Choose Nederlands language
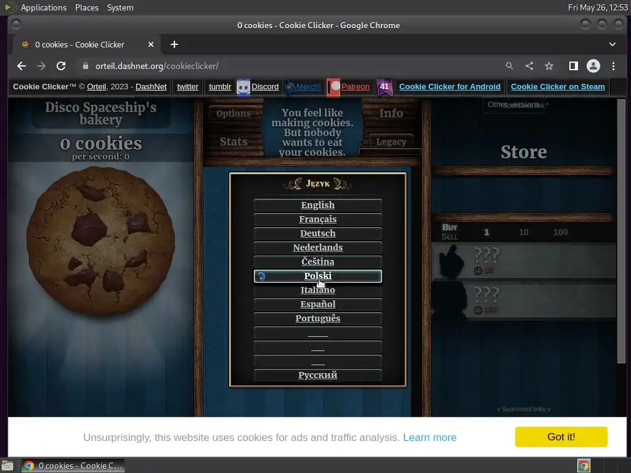Image resolution: width=631 pixels, height=473 pixels. click(x=318, y=248)
